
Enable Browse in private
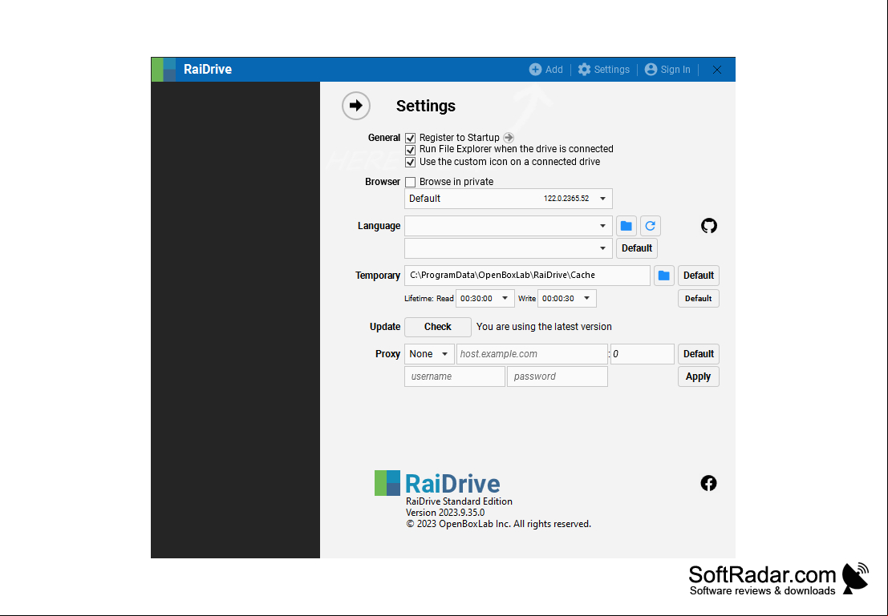(x=411, y=182)
